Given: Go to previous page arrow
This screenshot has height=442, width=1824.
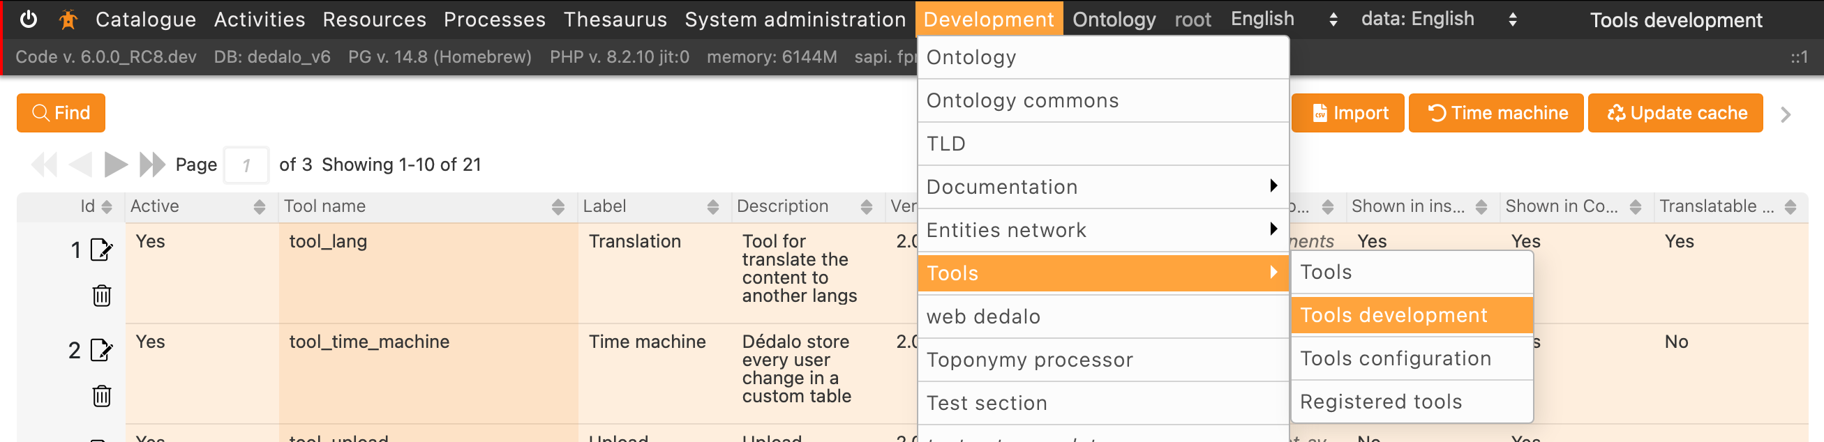Looking at the screenshot, I should [x=81, y=165].
